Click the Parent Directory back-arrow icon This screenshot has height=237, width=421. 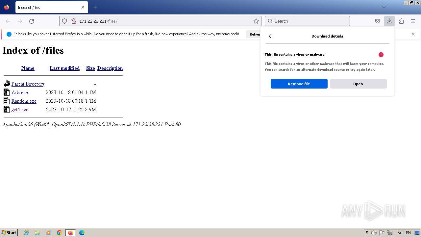(x=7, y=84)
